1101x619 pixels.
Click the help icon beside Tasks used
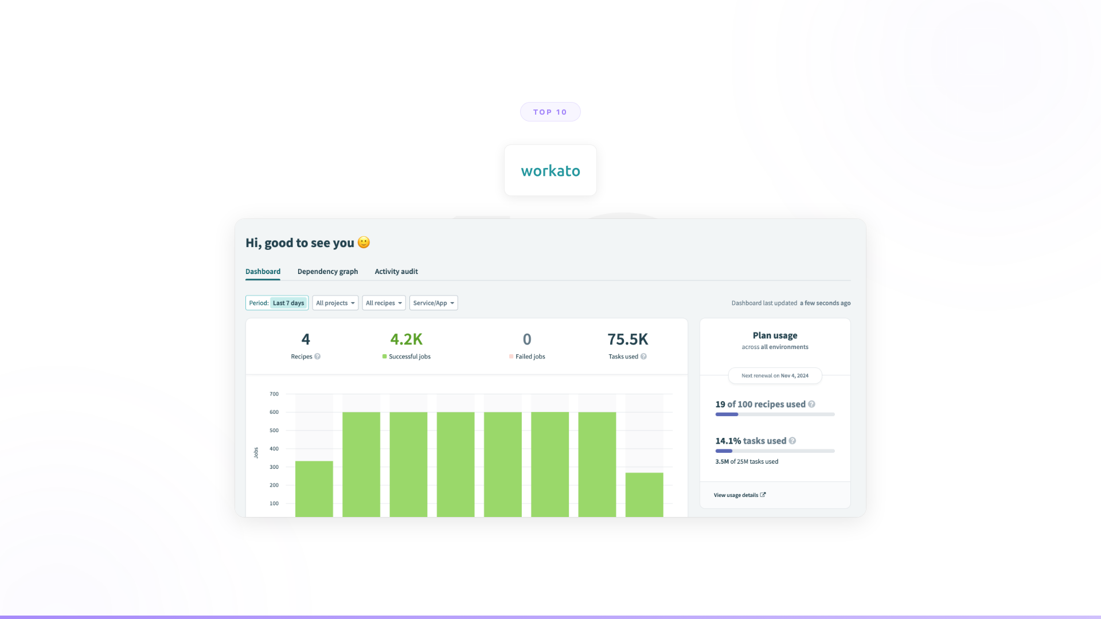pos(643,356)
